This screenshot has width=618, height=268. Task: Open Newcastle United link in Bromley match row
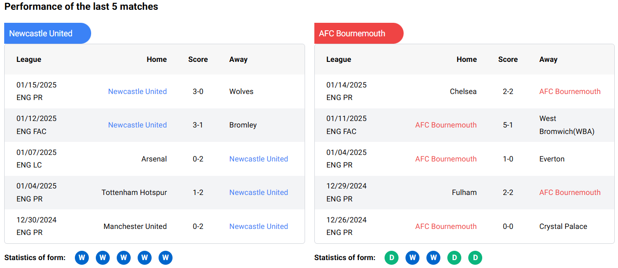click(x=137, y=125)
